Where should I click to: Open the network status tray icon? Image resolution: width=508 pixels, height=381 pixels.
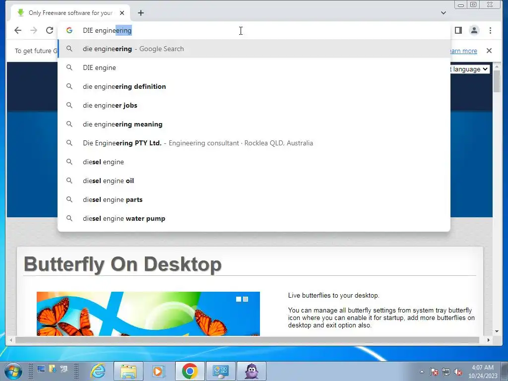(446, 372)
